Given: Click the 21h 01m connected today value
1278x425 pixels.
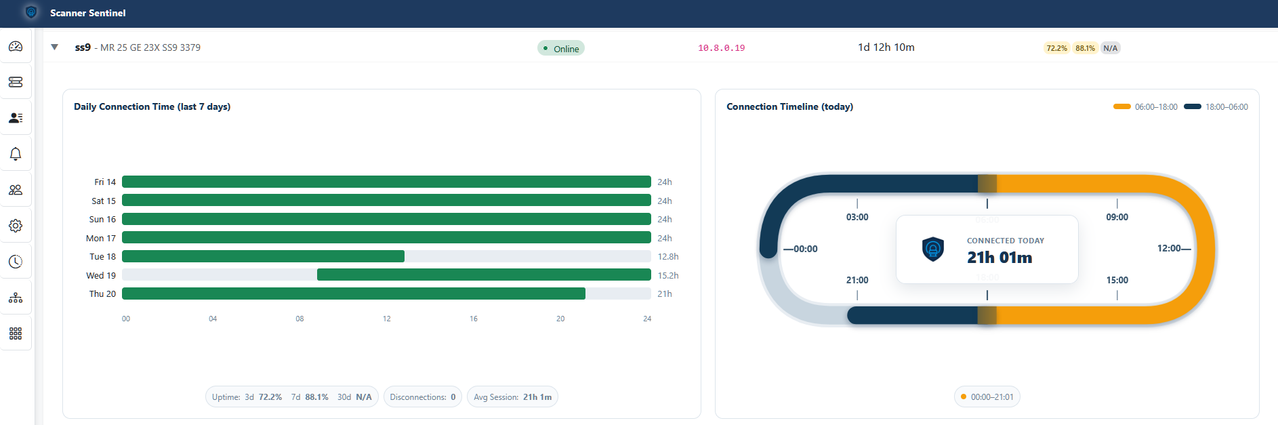Looking at the screenshot, I should pyautogui.click(x=999, y=258).
